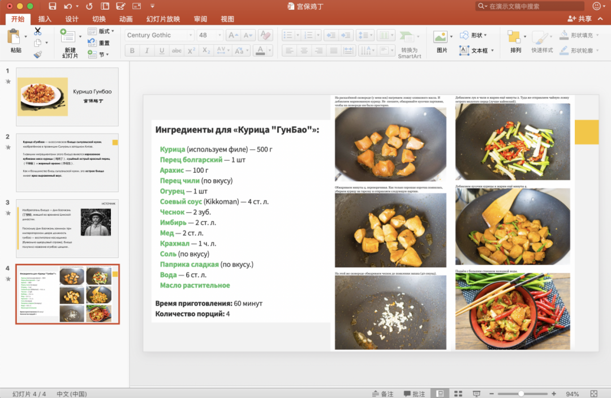Image resolution: width=611 pixels, height=398 pixels.
Task: Toggle Bold formatting
Action: [x=132, y=50]
